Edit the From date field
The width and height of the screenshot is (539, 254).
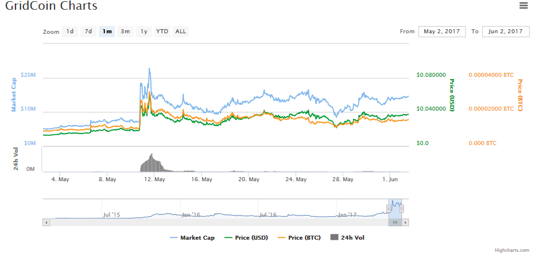point(442,32)
